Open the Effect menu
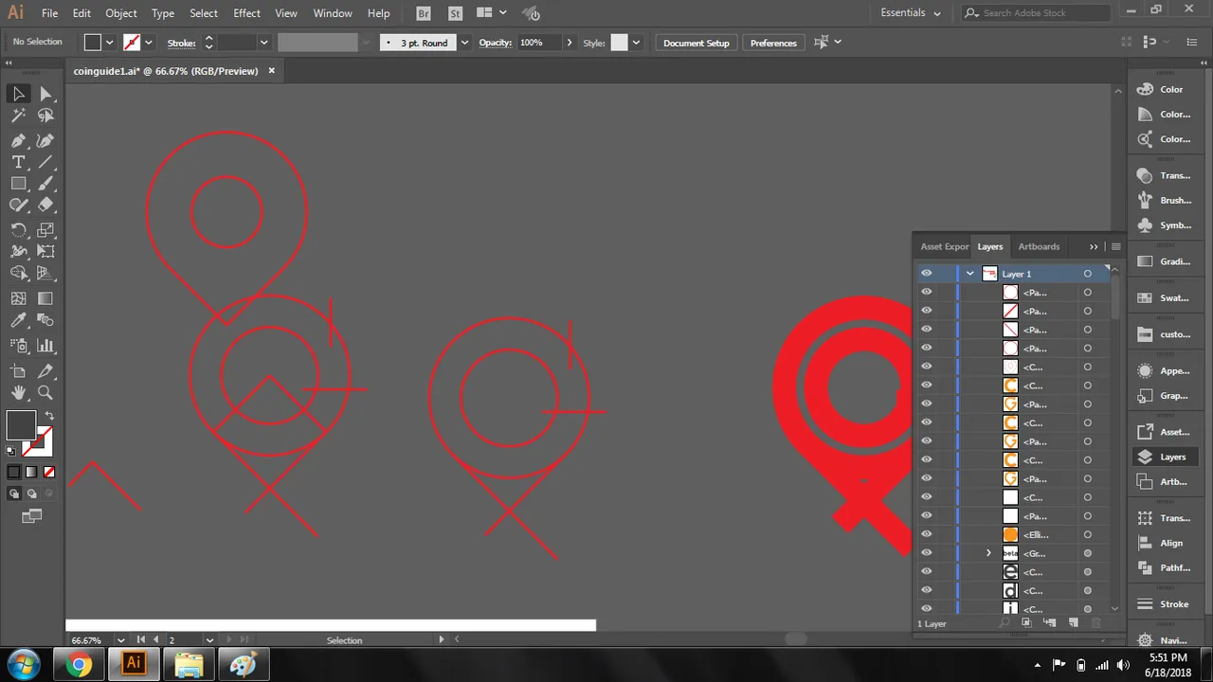 point(246,13)
